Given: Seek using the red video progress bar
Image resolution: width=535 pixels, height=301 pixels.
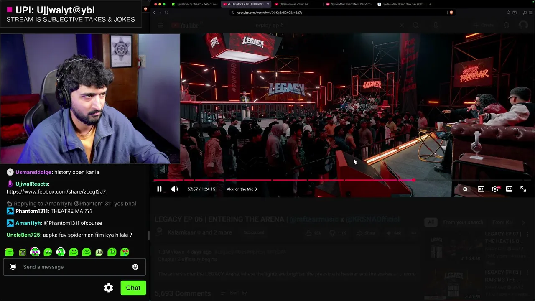Looking at the screenshot, I should tap(342, 180).
